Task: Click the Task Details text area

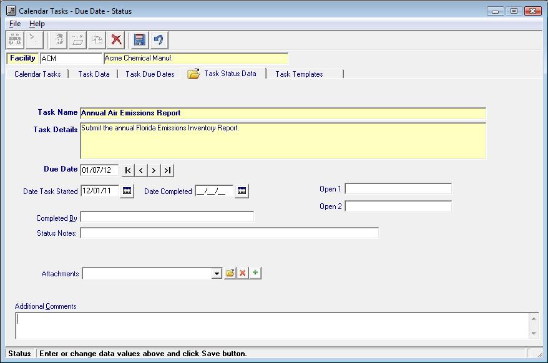Action: 283,141
